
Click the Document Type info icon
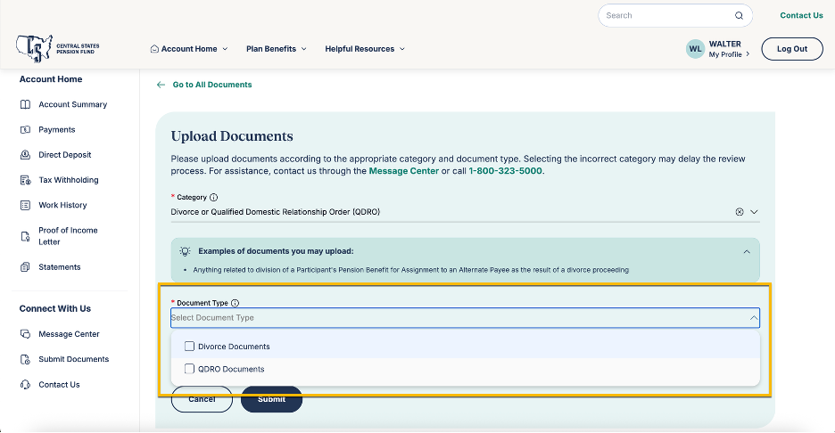point(235,303)
